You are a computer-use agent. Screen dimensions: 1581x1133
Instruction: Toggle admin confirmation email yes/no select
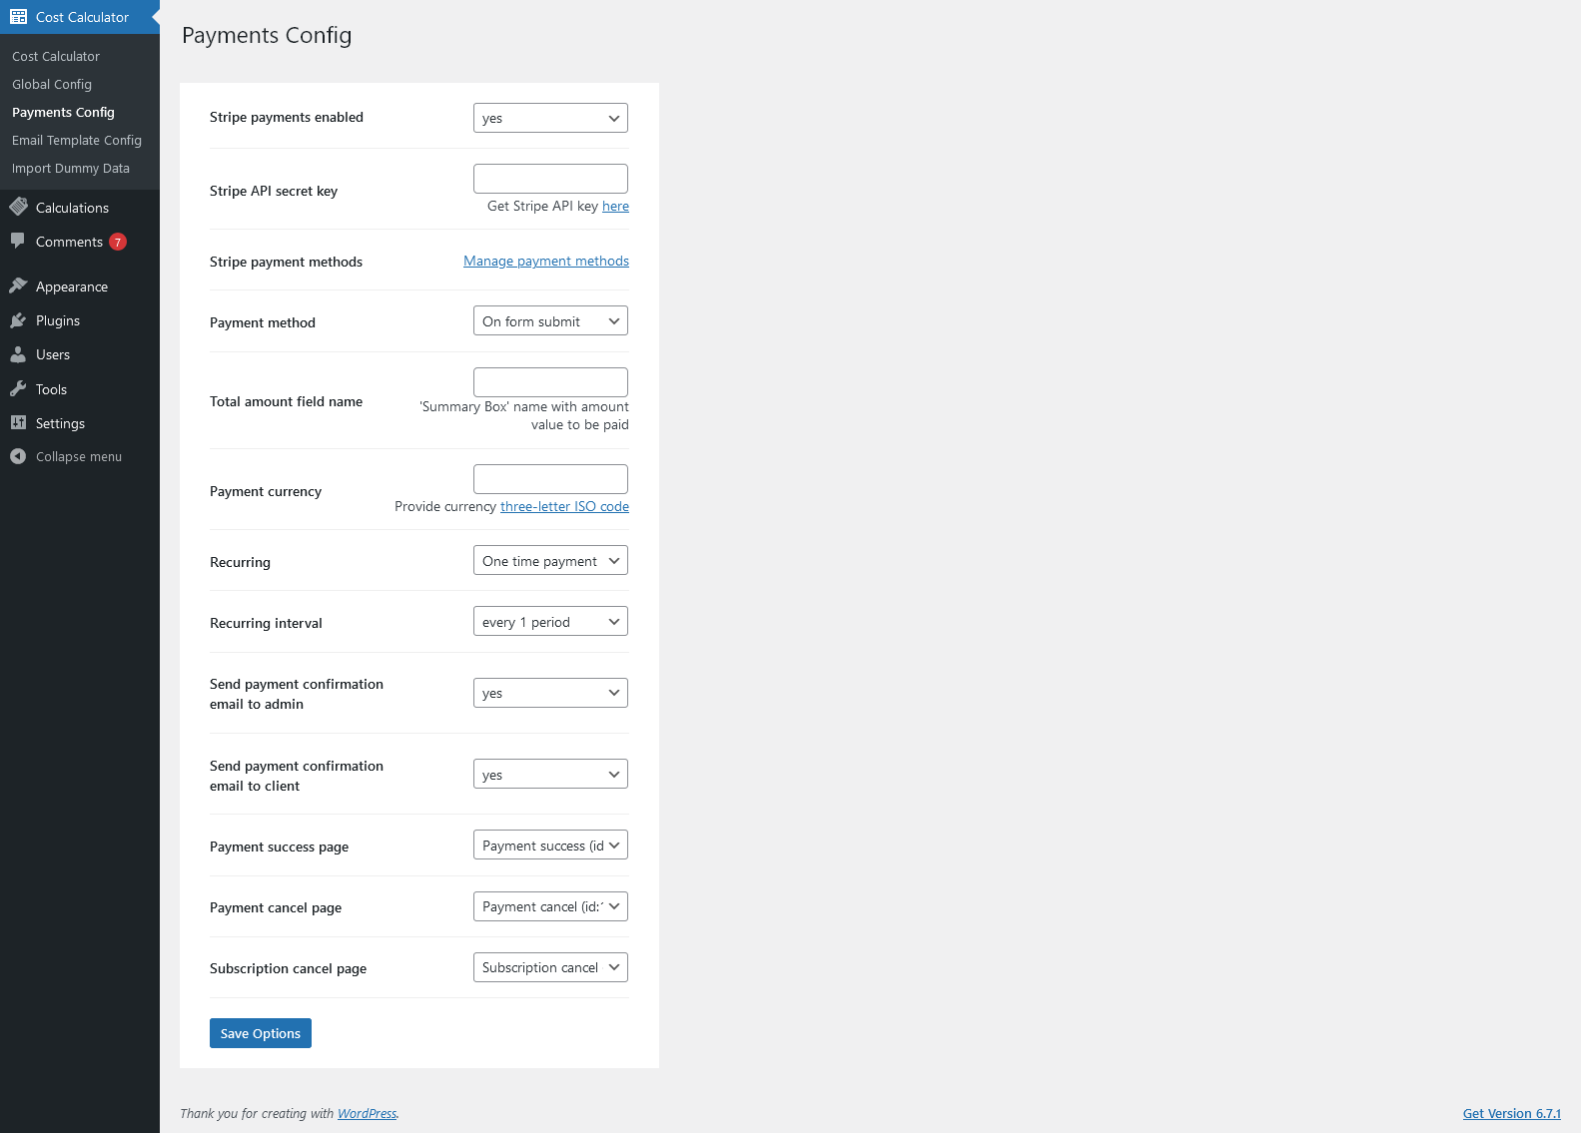tap(550, 693)
